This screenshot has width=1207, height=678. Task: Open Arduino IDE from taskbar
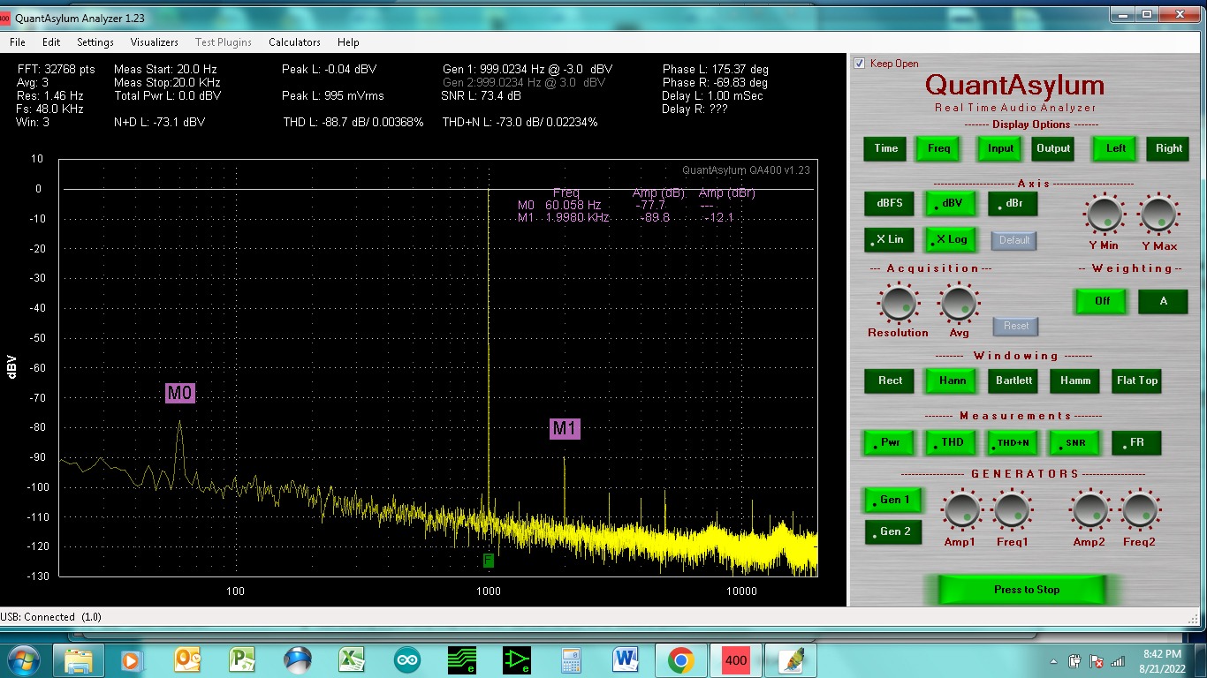pos(407,660)
